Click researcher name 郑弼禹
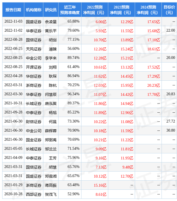The width and height of the screenshot is (177, 201). pyautogui.click(x=51, y=140)
